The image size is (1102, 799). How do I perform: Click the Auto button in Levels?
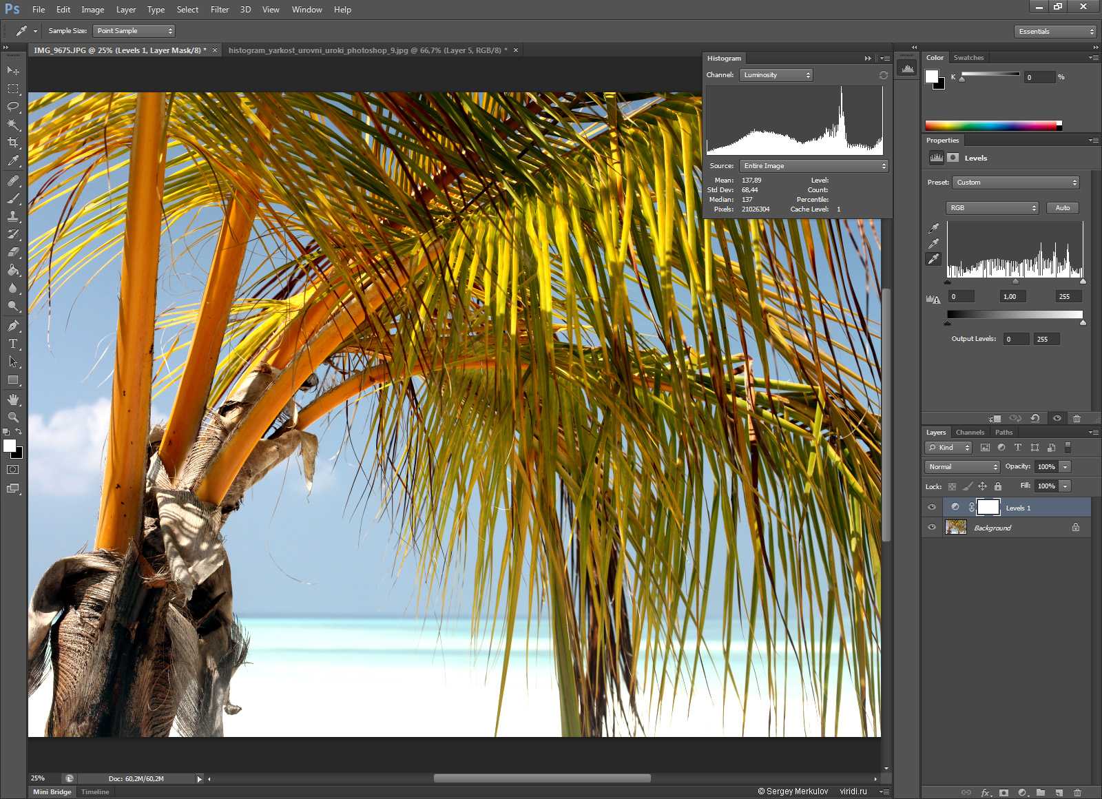pos(1063,208)
